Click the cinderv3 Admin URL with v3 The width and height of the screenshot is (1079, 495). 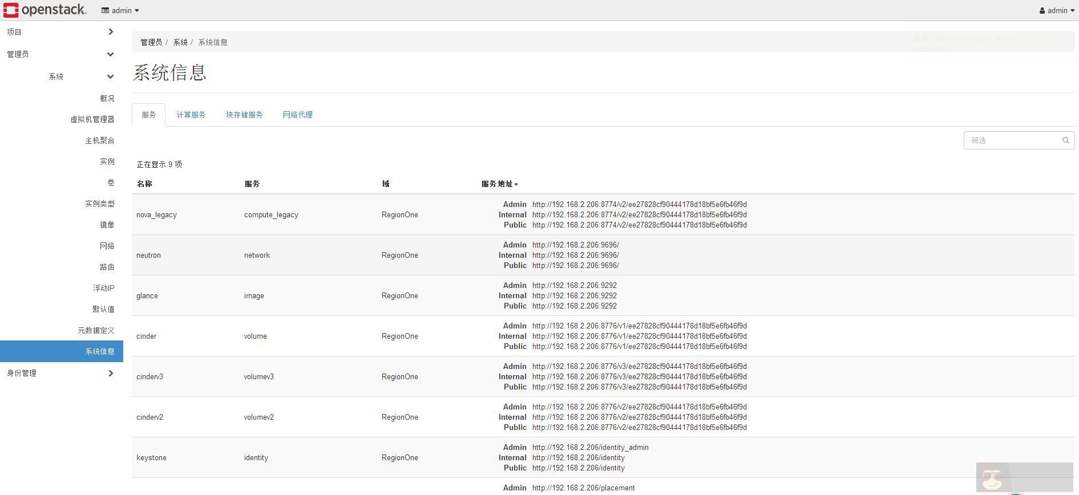640,367
